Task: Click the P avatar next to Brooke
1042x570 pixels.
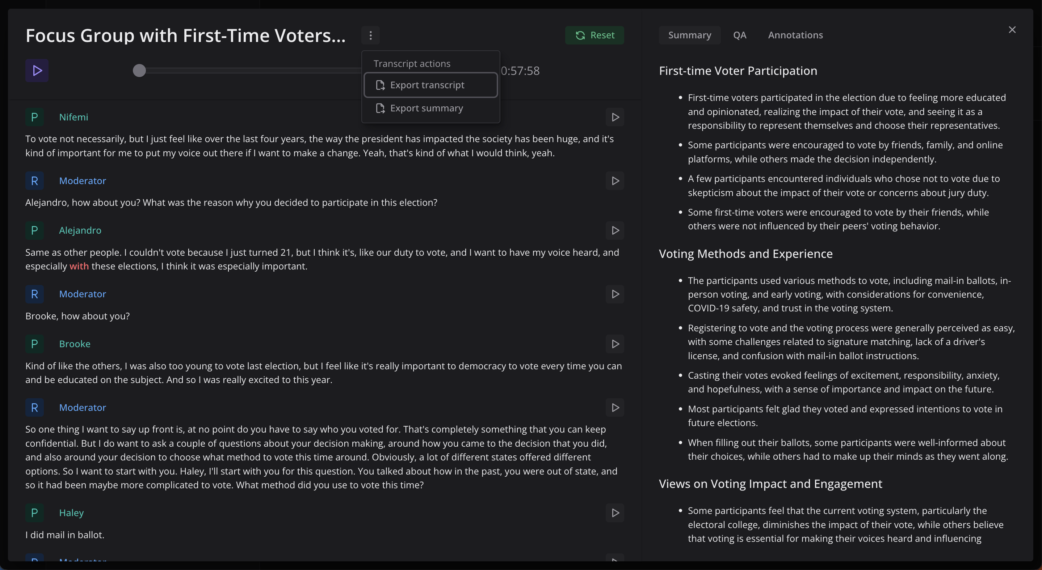Action: (34, 344)
